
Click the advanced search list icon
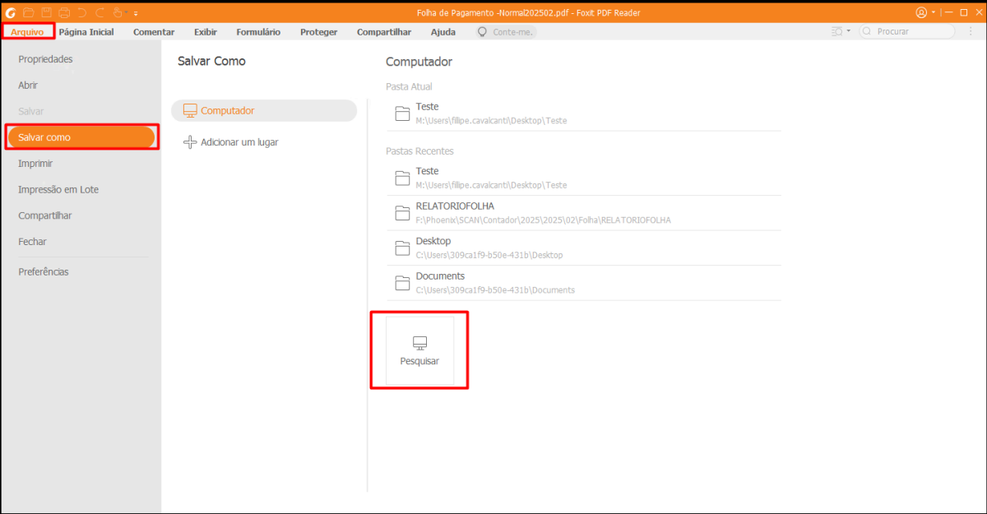837,31
